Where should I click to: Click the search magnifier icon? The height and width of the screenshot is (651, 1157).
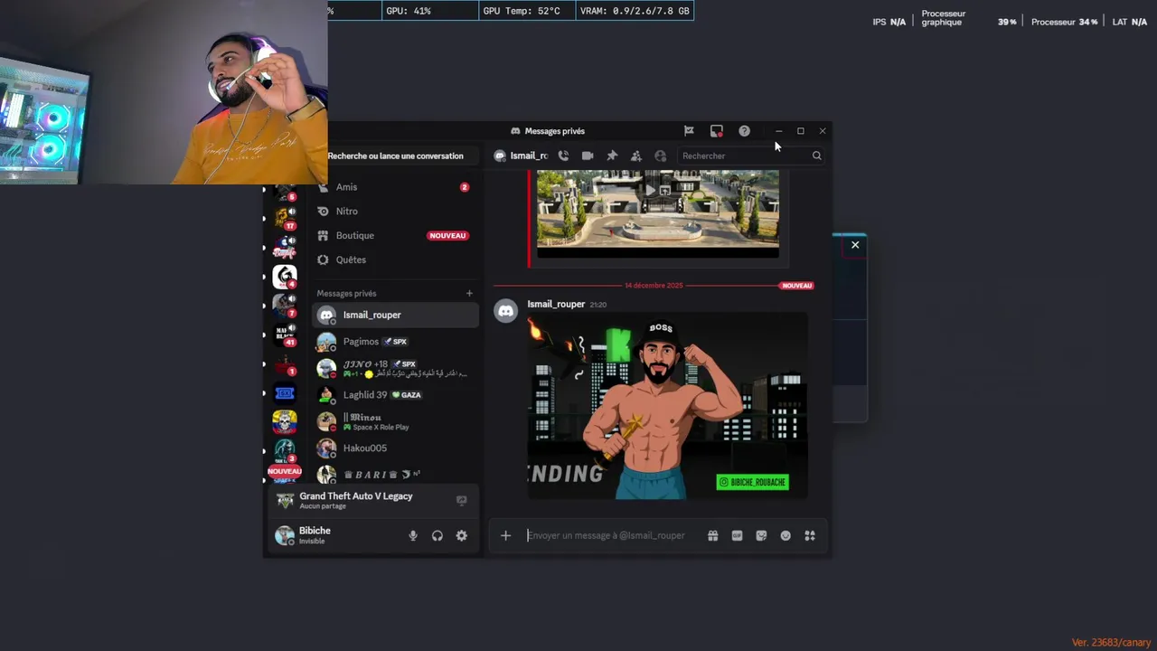pyautogui.click(x=816, y=156)
